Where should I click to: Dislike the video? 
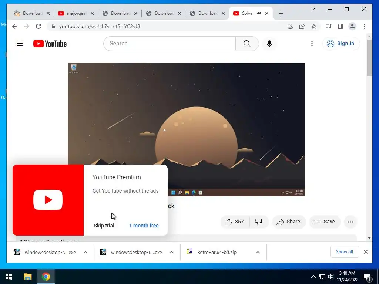coord(258,222)
